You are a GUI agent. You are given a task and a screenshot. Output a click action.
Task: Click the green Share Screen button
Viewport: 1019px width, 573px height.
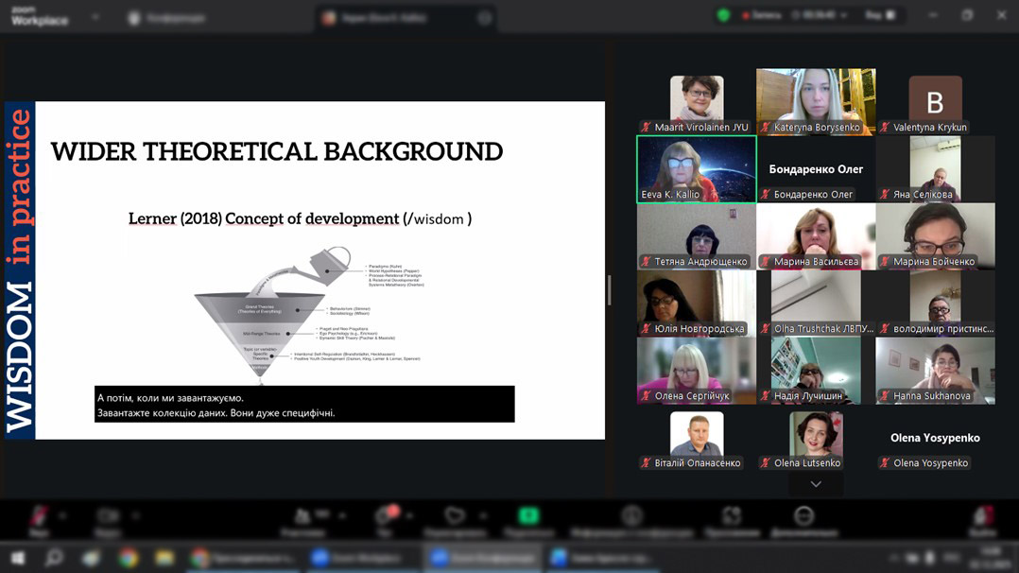point(528,517)
